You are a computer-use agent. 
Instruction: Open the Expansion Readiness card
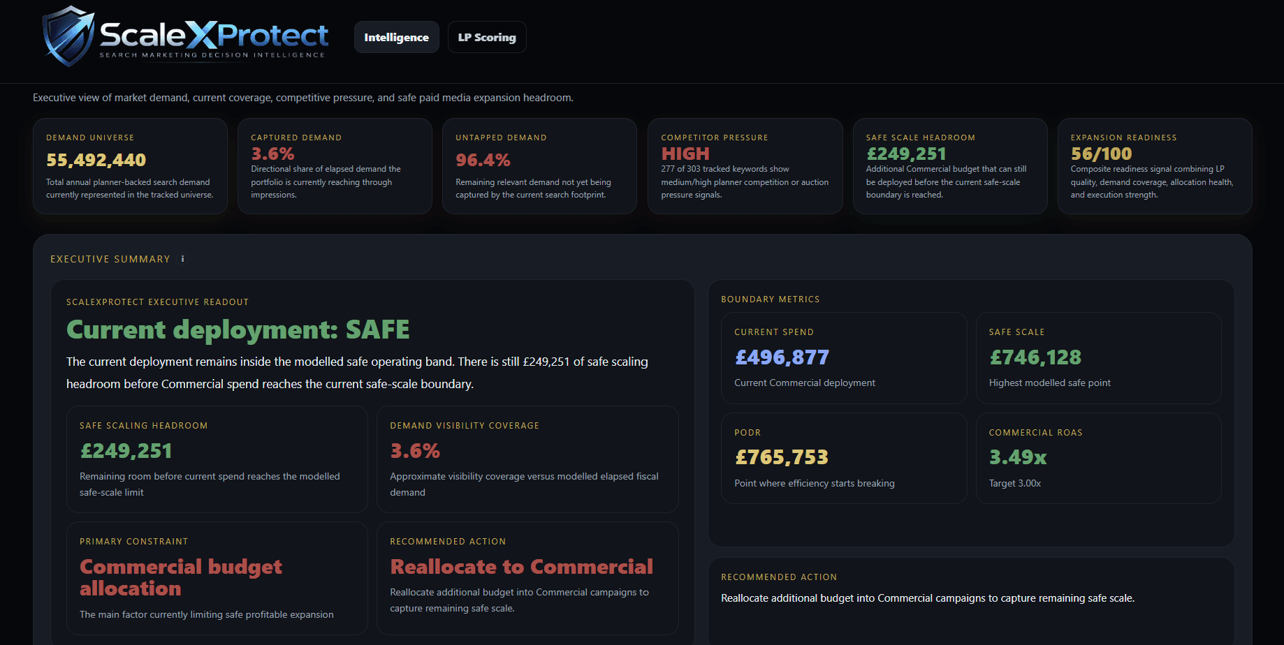point(1155,166)
